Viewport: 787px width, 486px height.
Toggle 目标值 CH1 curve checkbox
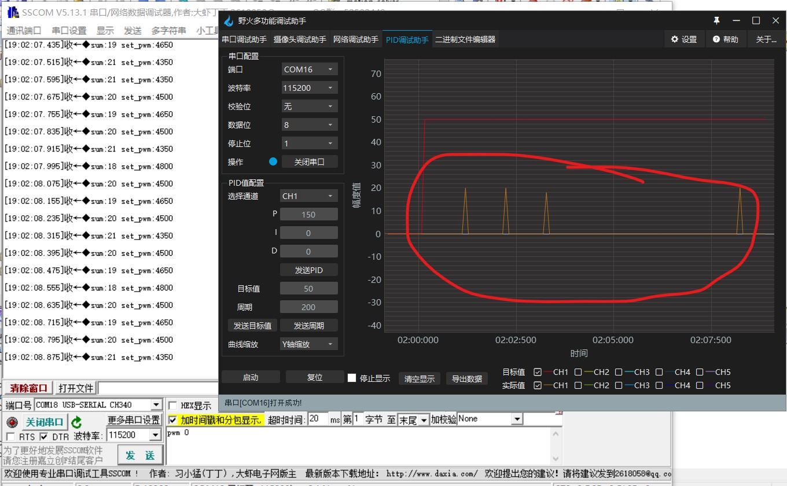click(x=538, y=372)
